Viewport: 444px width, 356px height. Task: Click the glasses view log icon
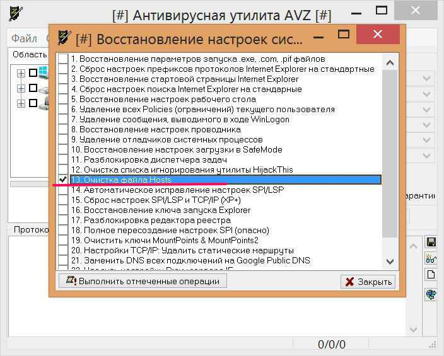tap(431, 259)
